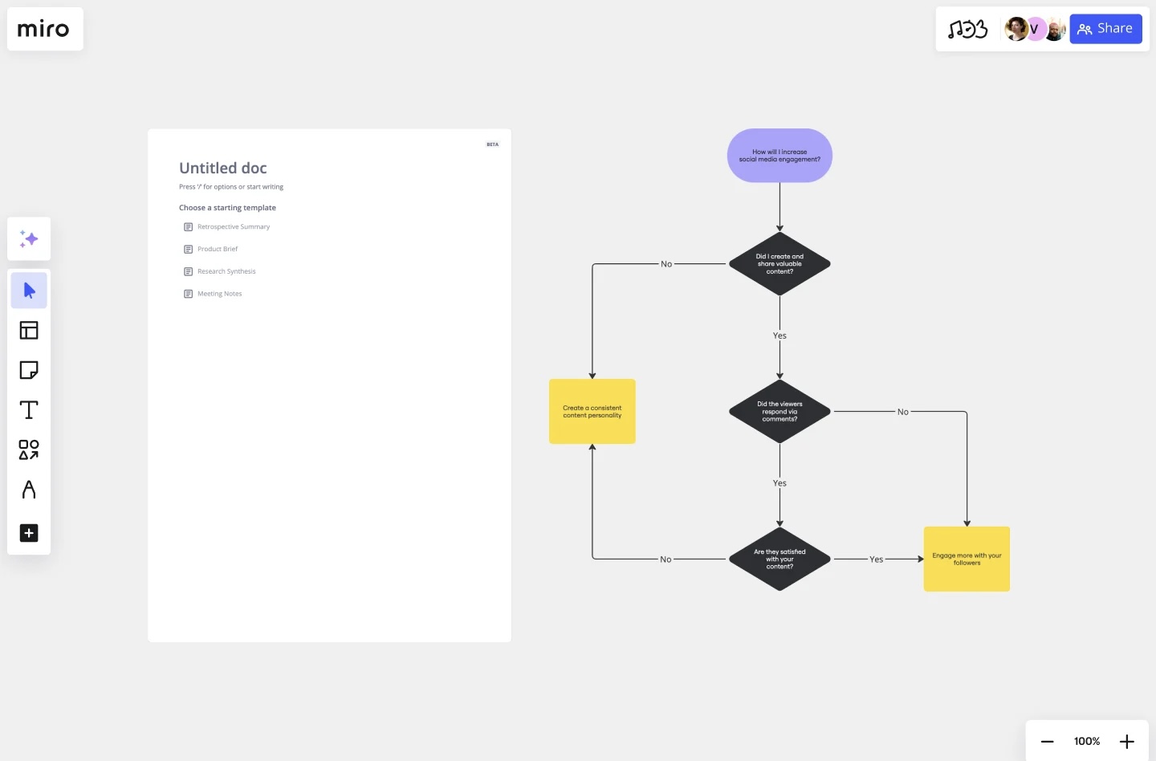Zoom out with the minus control

[1047, 741]
